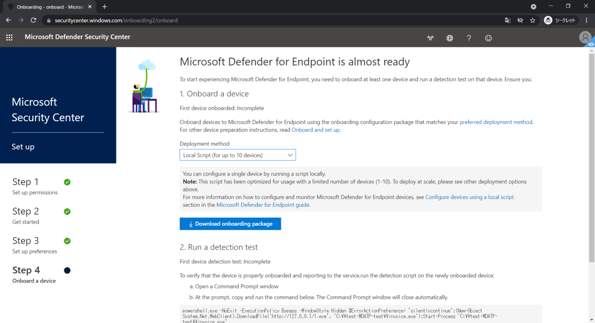Screen dimensions: 595x323
Task: Click the Step 1 green checkmark
Action: (67, 182)
